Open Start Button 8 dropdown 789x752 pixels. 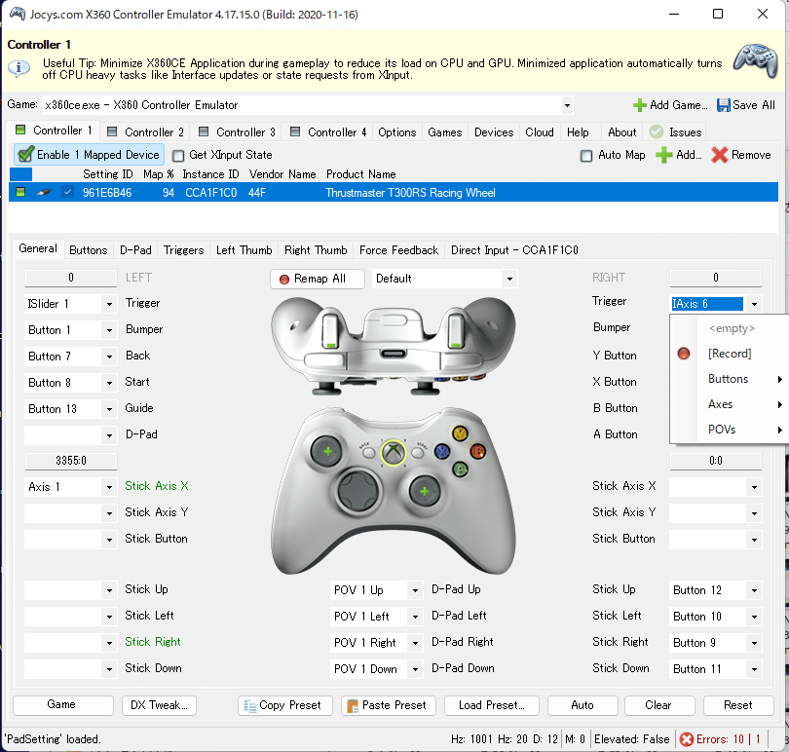coord(109,383)
